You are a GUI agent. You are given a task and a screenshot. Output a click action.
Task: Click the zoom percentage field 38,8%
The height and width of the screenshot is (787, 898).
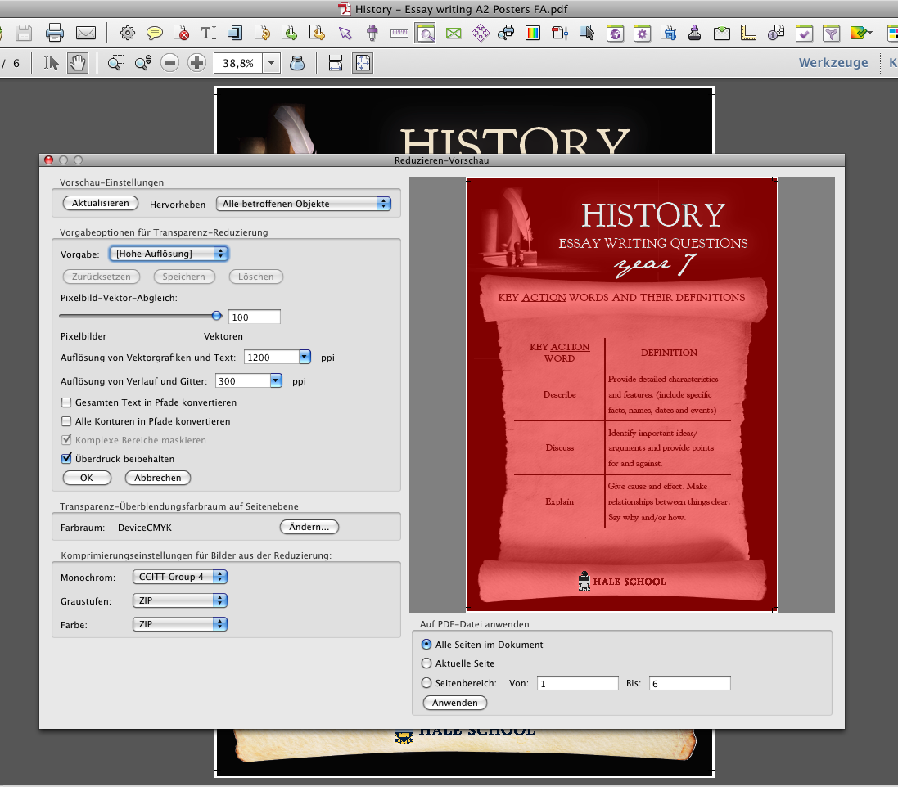pos(239,63)
